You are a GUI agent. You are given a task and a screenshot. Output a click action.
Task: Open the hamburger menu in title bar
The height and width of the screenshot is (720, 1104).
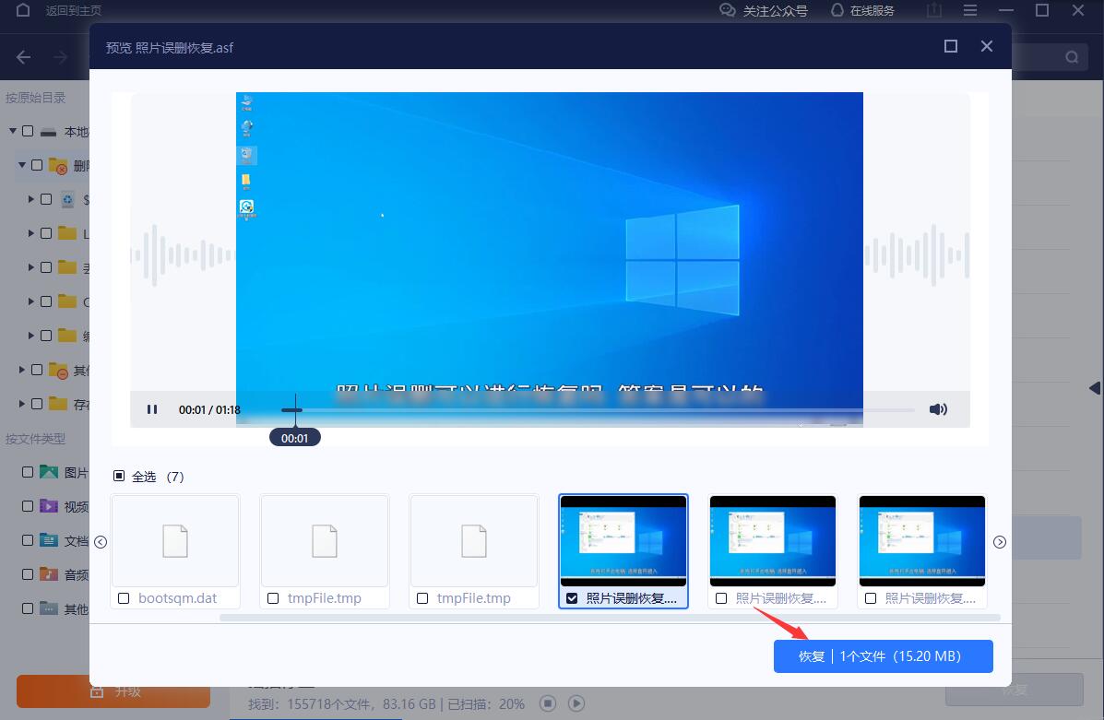click(x=969, y=10)
